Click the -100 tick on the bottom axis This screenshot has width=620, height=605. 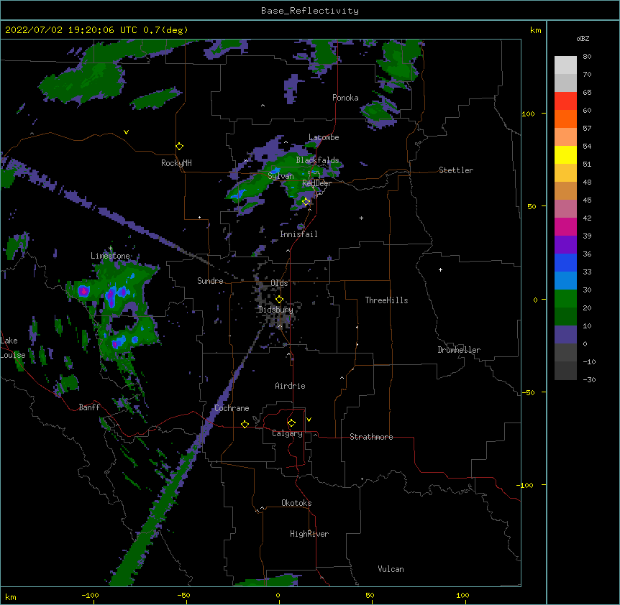[90, 595]
